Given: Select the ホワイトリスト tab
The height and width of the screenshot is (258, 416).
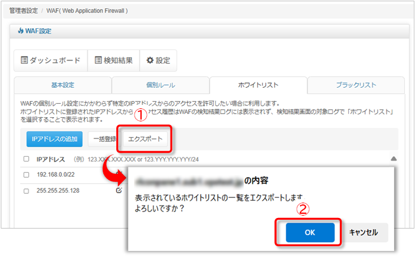Looking at the screenshot, I should 258,85.
